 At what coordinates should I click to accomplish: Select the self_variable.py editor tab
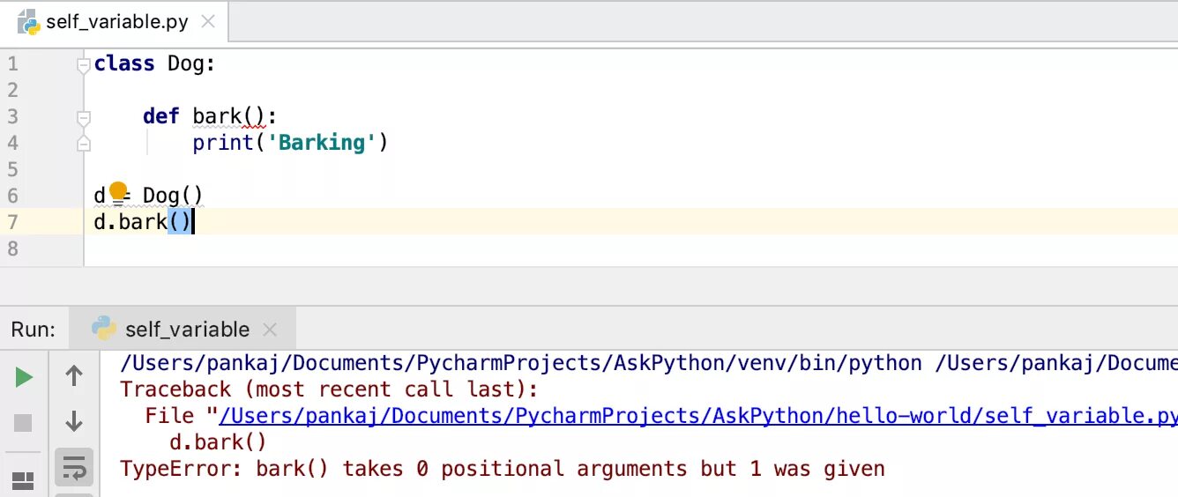[116, 22]
